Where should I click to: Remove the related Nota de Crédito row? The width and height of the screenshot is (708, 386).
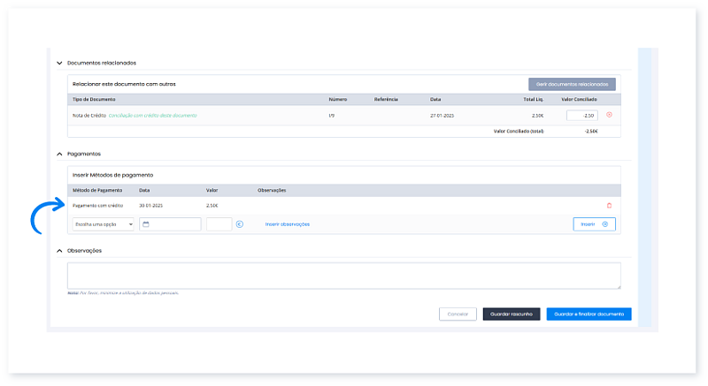click(x=609, y=115)
